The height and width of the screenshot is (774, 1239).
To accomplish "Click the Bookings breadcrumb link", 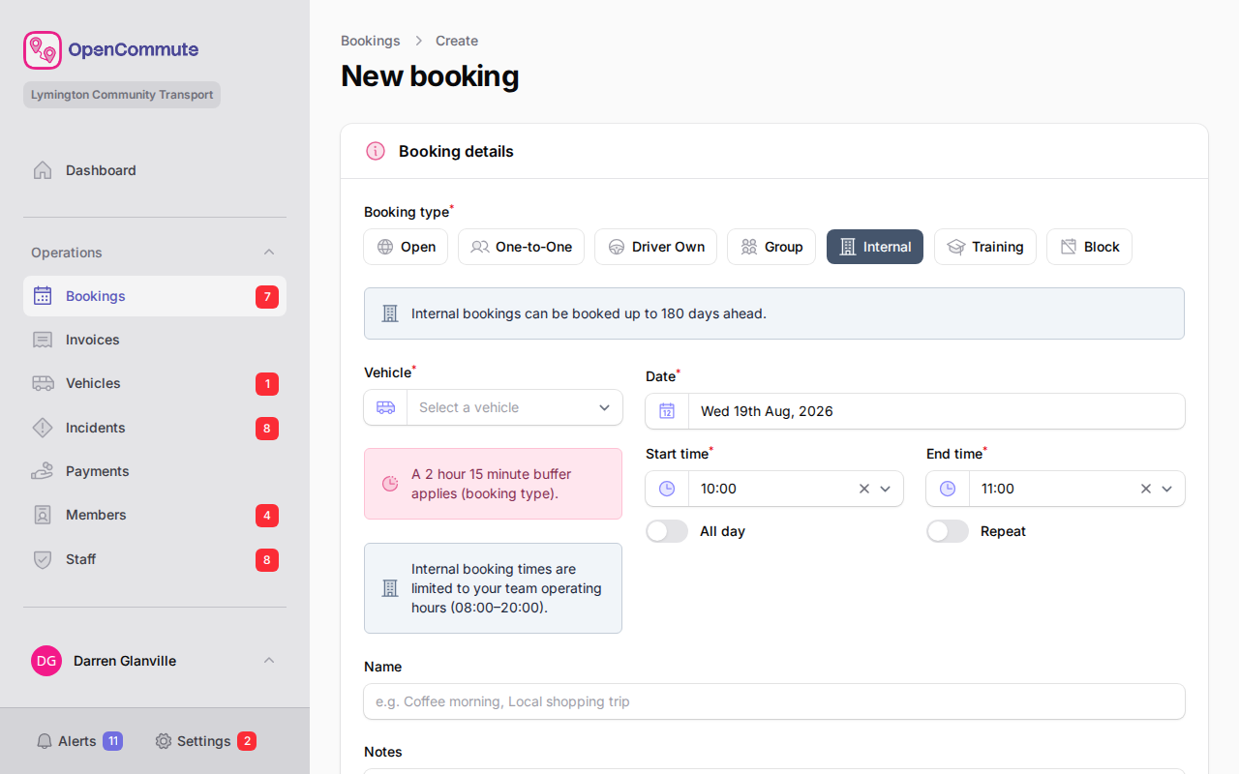I will (371, 41).
